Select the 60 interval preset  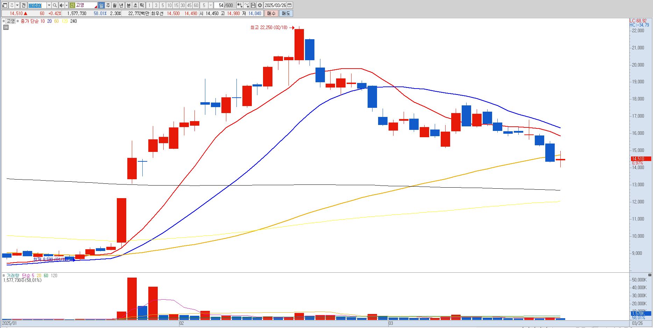coord(196,5)
